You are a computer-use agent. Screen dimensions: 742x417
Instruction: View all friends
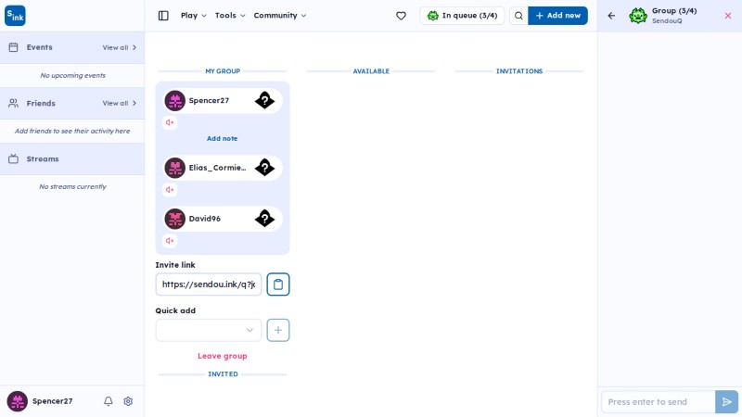pyautogui.click(x=120, y=103)
